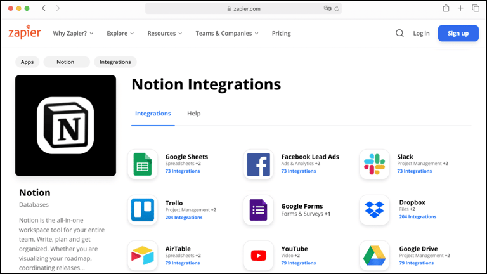Open 79 Integrations under YouTube
487x274 pixels.
coord(299,263)
